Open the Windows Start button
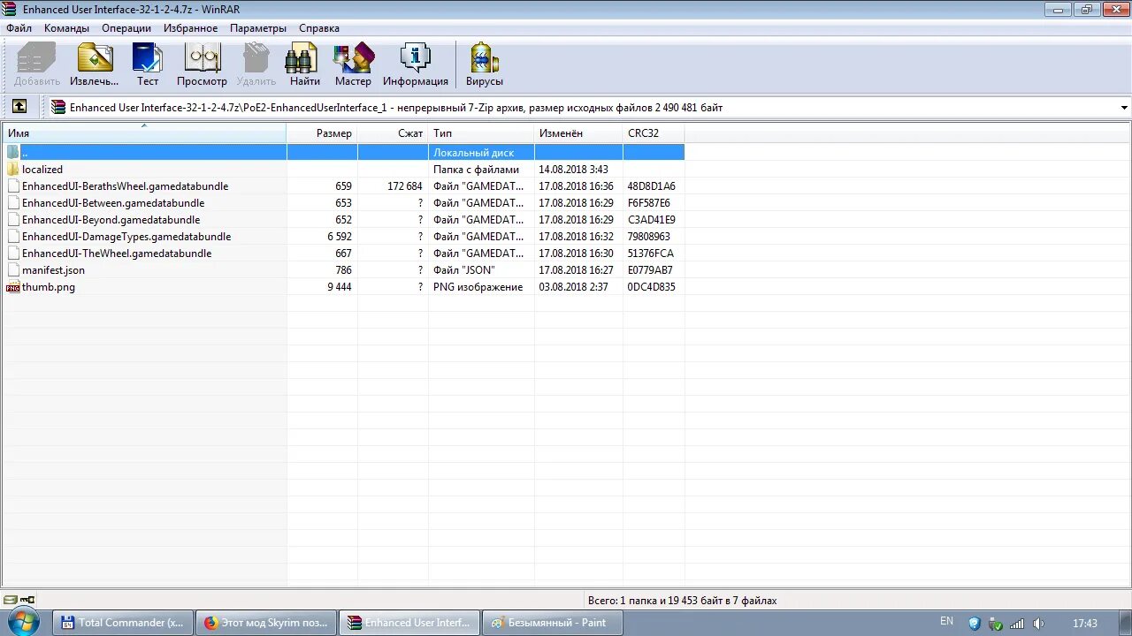Viewport: 1132px width, 636px height. (x=23, y=622)
